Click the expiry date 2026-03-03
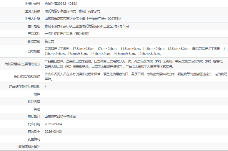The image size is (228, 151). [53, 132]
